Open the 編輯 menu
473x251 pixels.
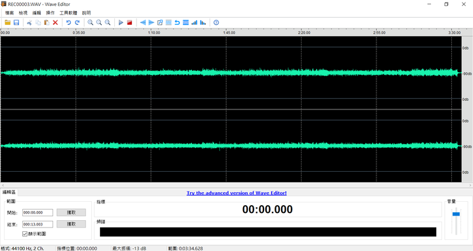pyautogui.click(x=37, y=13)
